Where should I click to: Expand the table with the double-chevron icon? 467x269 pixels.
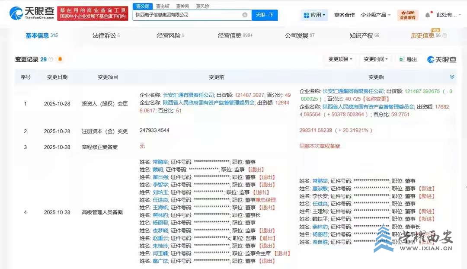(452, 77)
